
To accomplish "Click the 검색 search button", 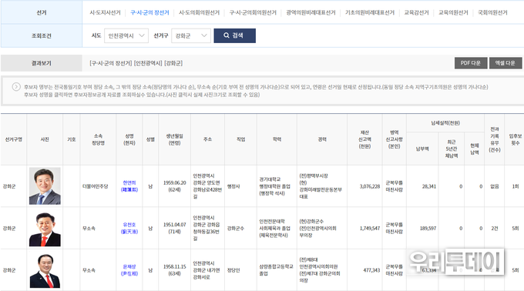I will pyautogui.click(x=234, y=35).
